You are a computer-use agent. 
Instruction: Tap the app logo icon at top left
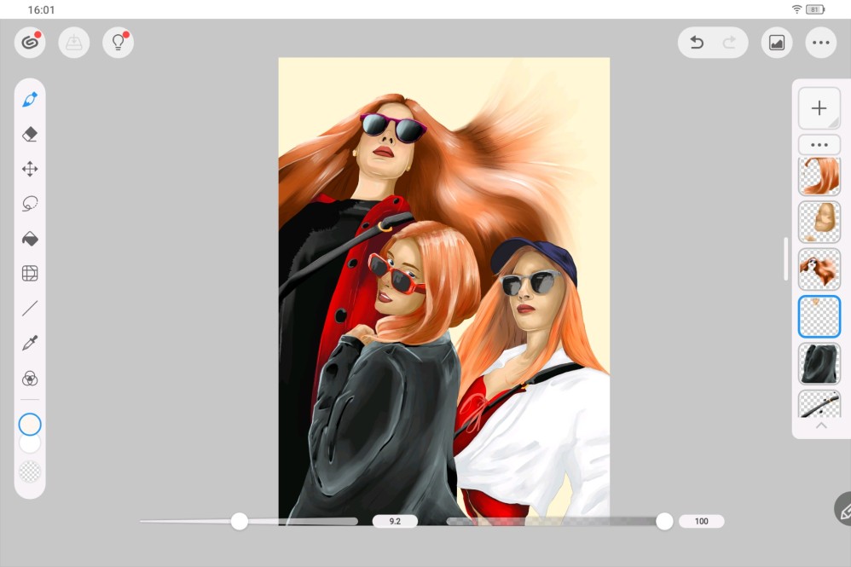tap(30, 43)
